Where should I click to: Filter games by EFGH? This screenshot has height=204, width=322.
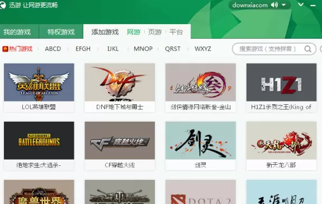click(x=83, y=49)
